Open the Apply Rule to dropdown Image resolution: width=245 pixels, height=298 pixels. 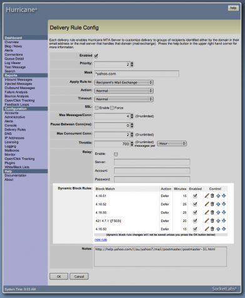[x=123, y=82]
